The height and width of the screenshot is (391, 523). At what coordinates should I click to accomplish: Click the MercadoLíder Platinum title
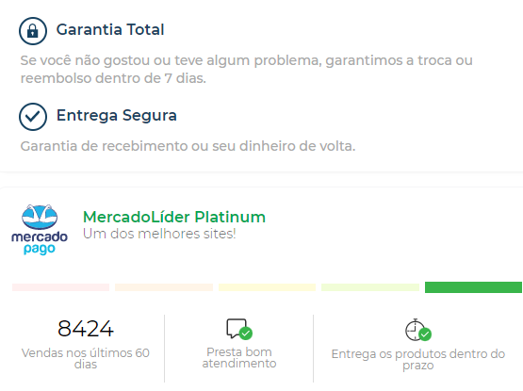point(174,217)
